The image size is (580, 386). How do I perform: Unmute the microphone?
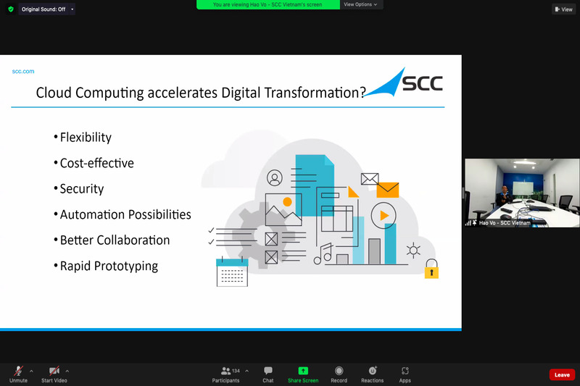[x=18, y=374]
